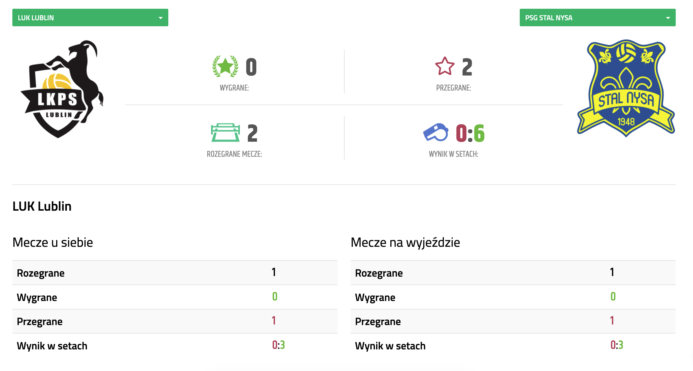Viewport: 693px width, 371px height.
Task: Click the green volleyball court icon
Action: click(x=225, y=133)
